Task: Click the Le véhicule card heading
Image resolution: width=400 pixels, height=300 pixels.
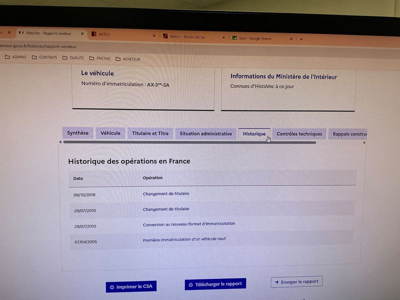Action: (x=97, y=73)
